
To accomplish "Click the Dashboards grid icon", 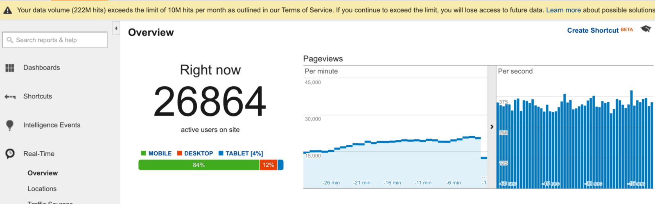I will click(x=10, y=68).
